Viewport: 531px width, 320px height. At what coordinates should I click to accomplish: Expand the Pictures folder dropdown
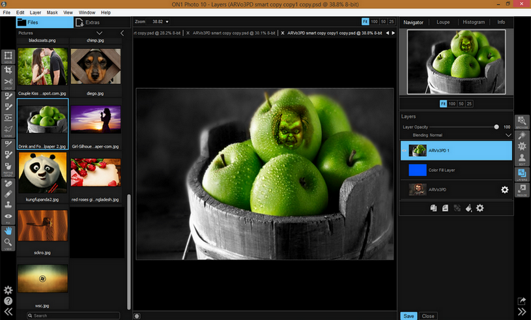(99, 33)
